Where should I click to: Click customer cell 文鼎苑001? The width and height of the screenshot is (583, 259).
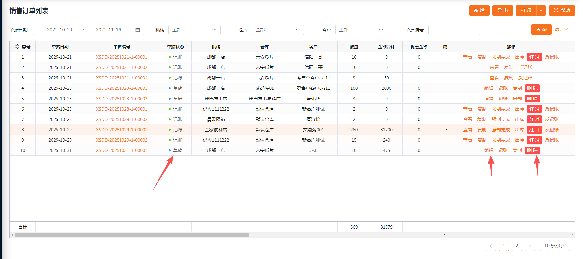313,130
